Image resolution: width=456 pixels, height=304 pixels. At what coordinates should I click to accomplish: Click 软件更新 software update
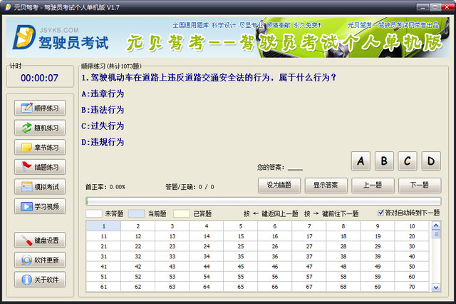tap(40, 260)
